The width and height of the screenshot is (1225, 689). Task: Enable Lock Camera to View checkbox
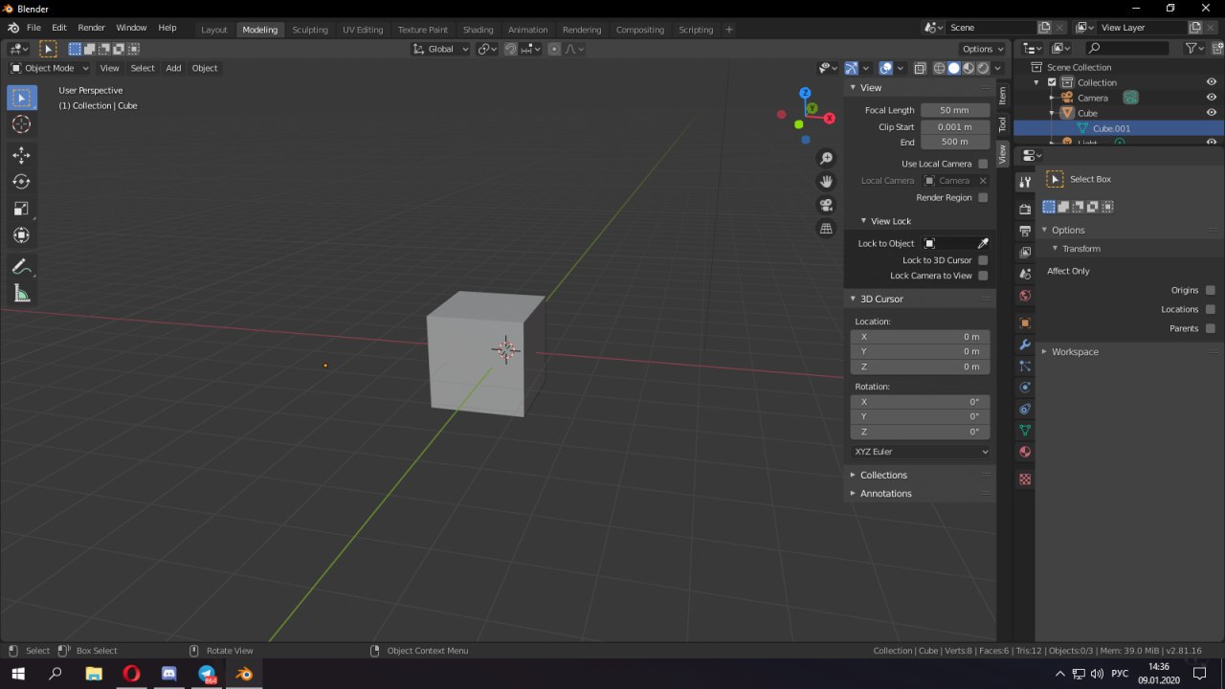click(x=983, y=276)
